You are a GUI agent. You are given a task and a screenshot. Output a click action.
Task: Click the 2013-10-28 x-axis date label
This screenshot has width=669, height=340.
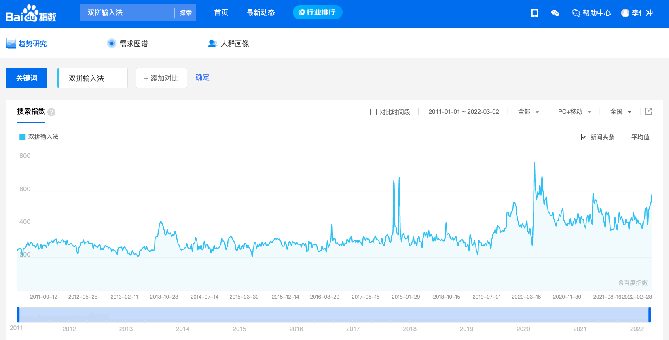164,297
